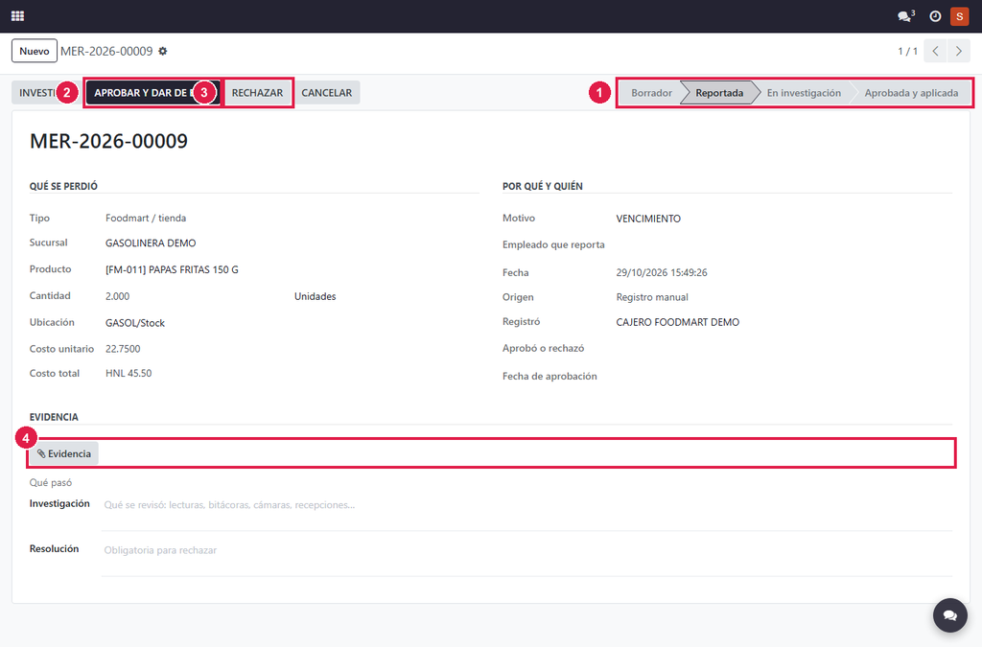
Task: Click the Resolución text field
Action: 526,558
